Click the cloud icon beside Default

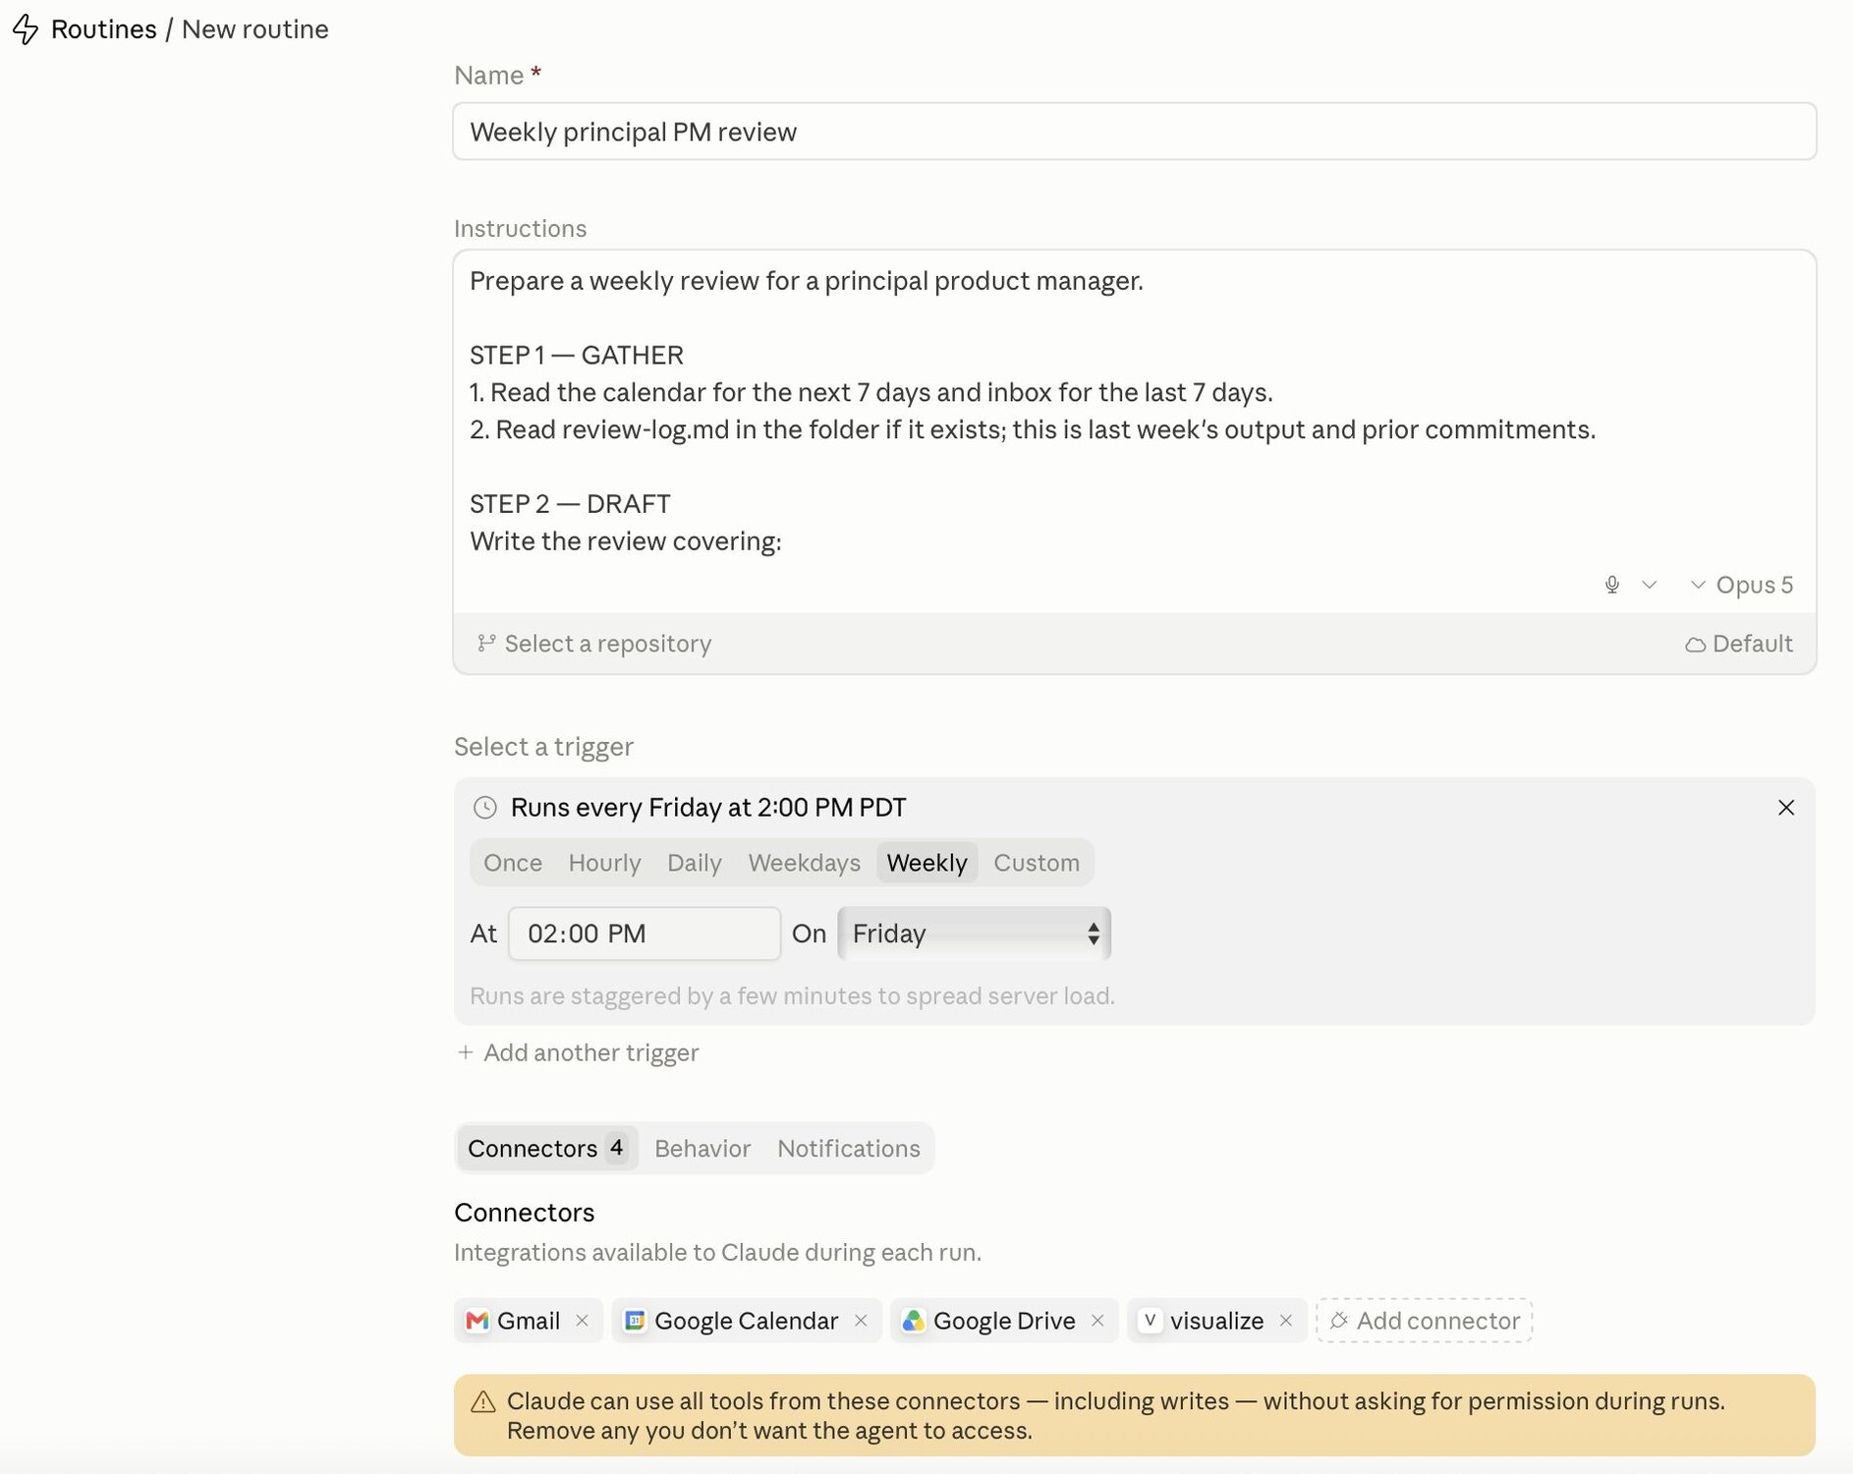1695,645
